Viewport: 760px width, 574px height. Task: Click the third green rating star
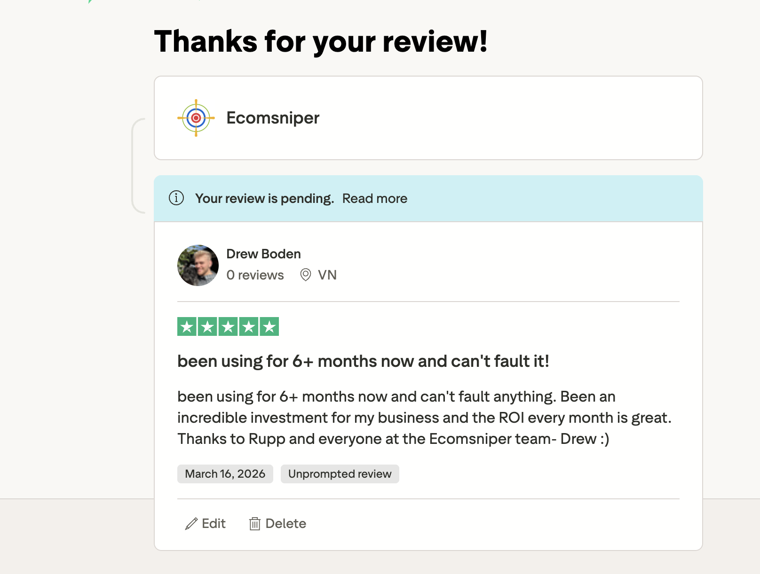click(x=228, y=326)
